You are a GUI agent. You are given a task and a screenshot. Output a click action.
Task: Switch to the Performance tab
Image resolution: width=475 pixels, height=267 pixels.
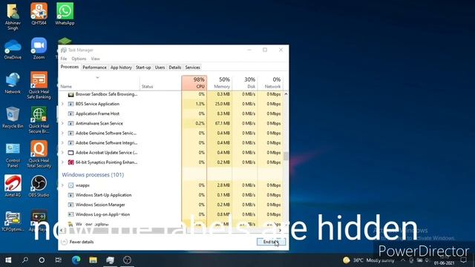(94, 67)
